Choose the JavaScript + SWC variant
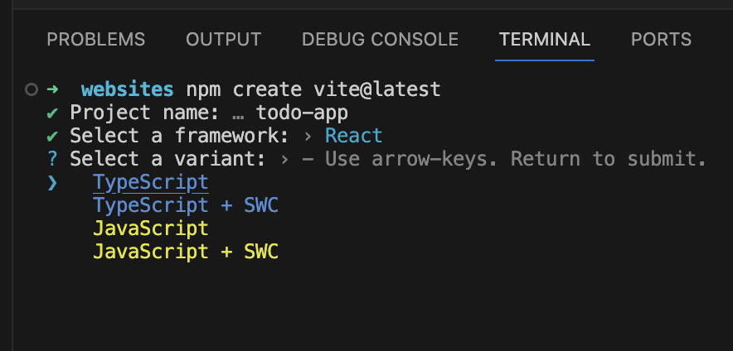This screenshot has width=733, height=351. click(186, 252)
